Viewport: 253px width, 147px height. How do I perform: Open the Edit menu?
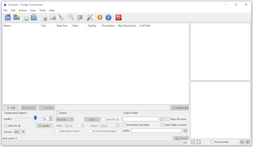coord(13,10)
